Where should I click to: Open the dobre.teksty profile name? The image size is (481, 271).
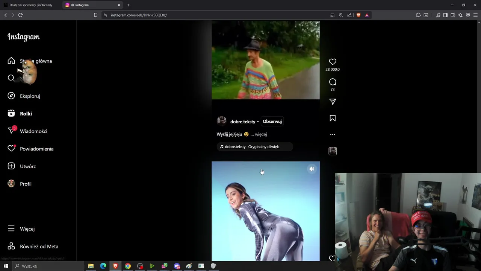(x=243, y=122)
